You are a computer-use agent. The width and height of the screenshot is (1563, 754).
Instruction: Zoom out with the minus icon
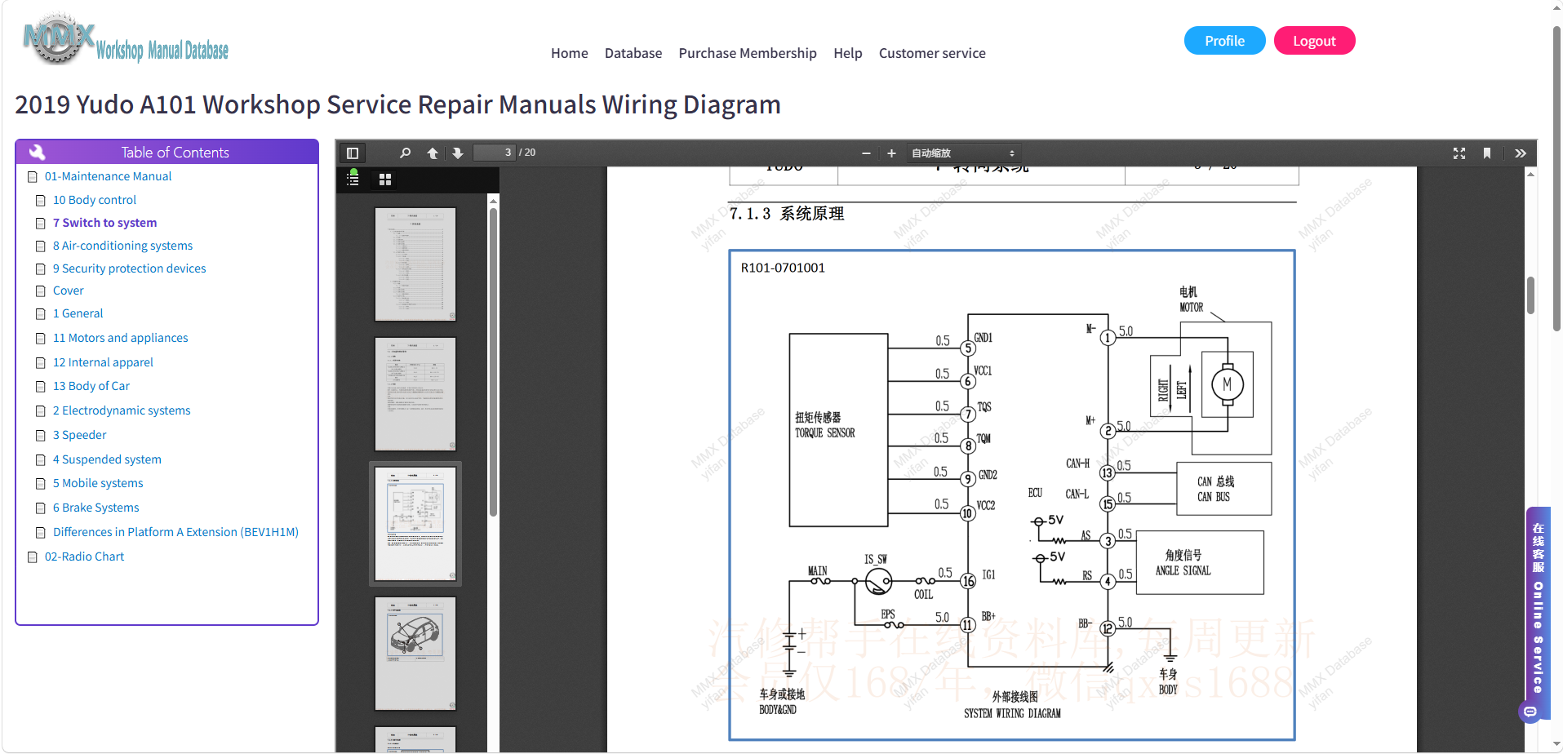[x=866, y=153]
